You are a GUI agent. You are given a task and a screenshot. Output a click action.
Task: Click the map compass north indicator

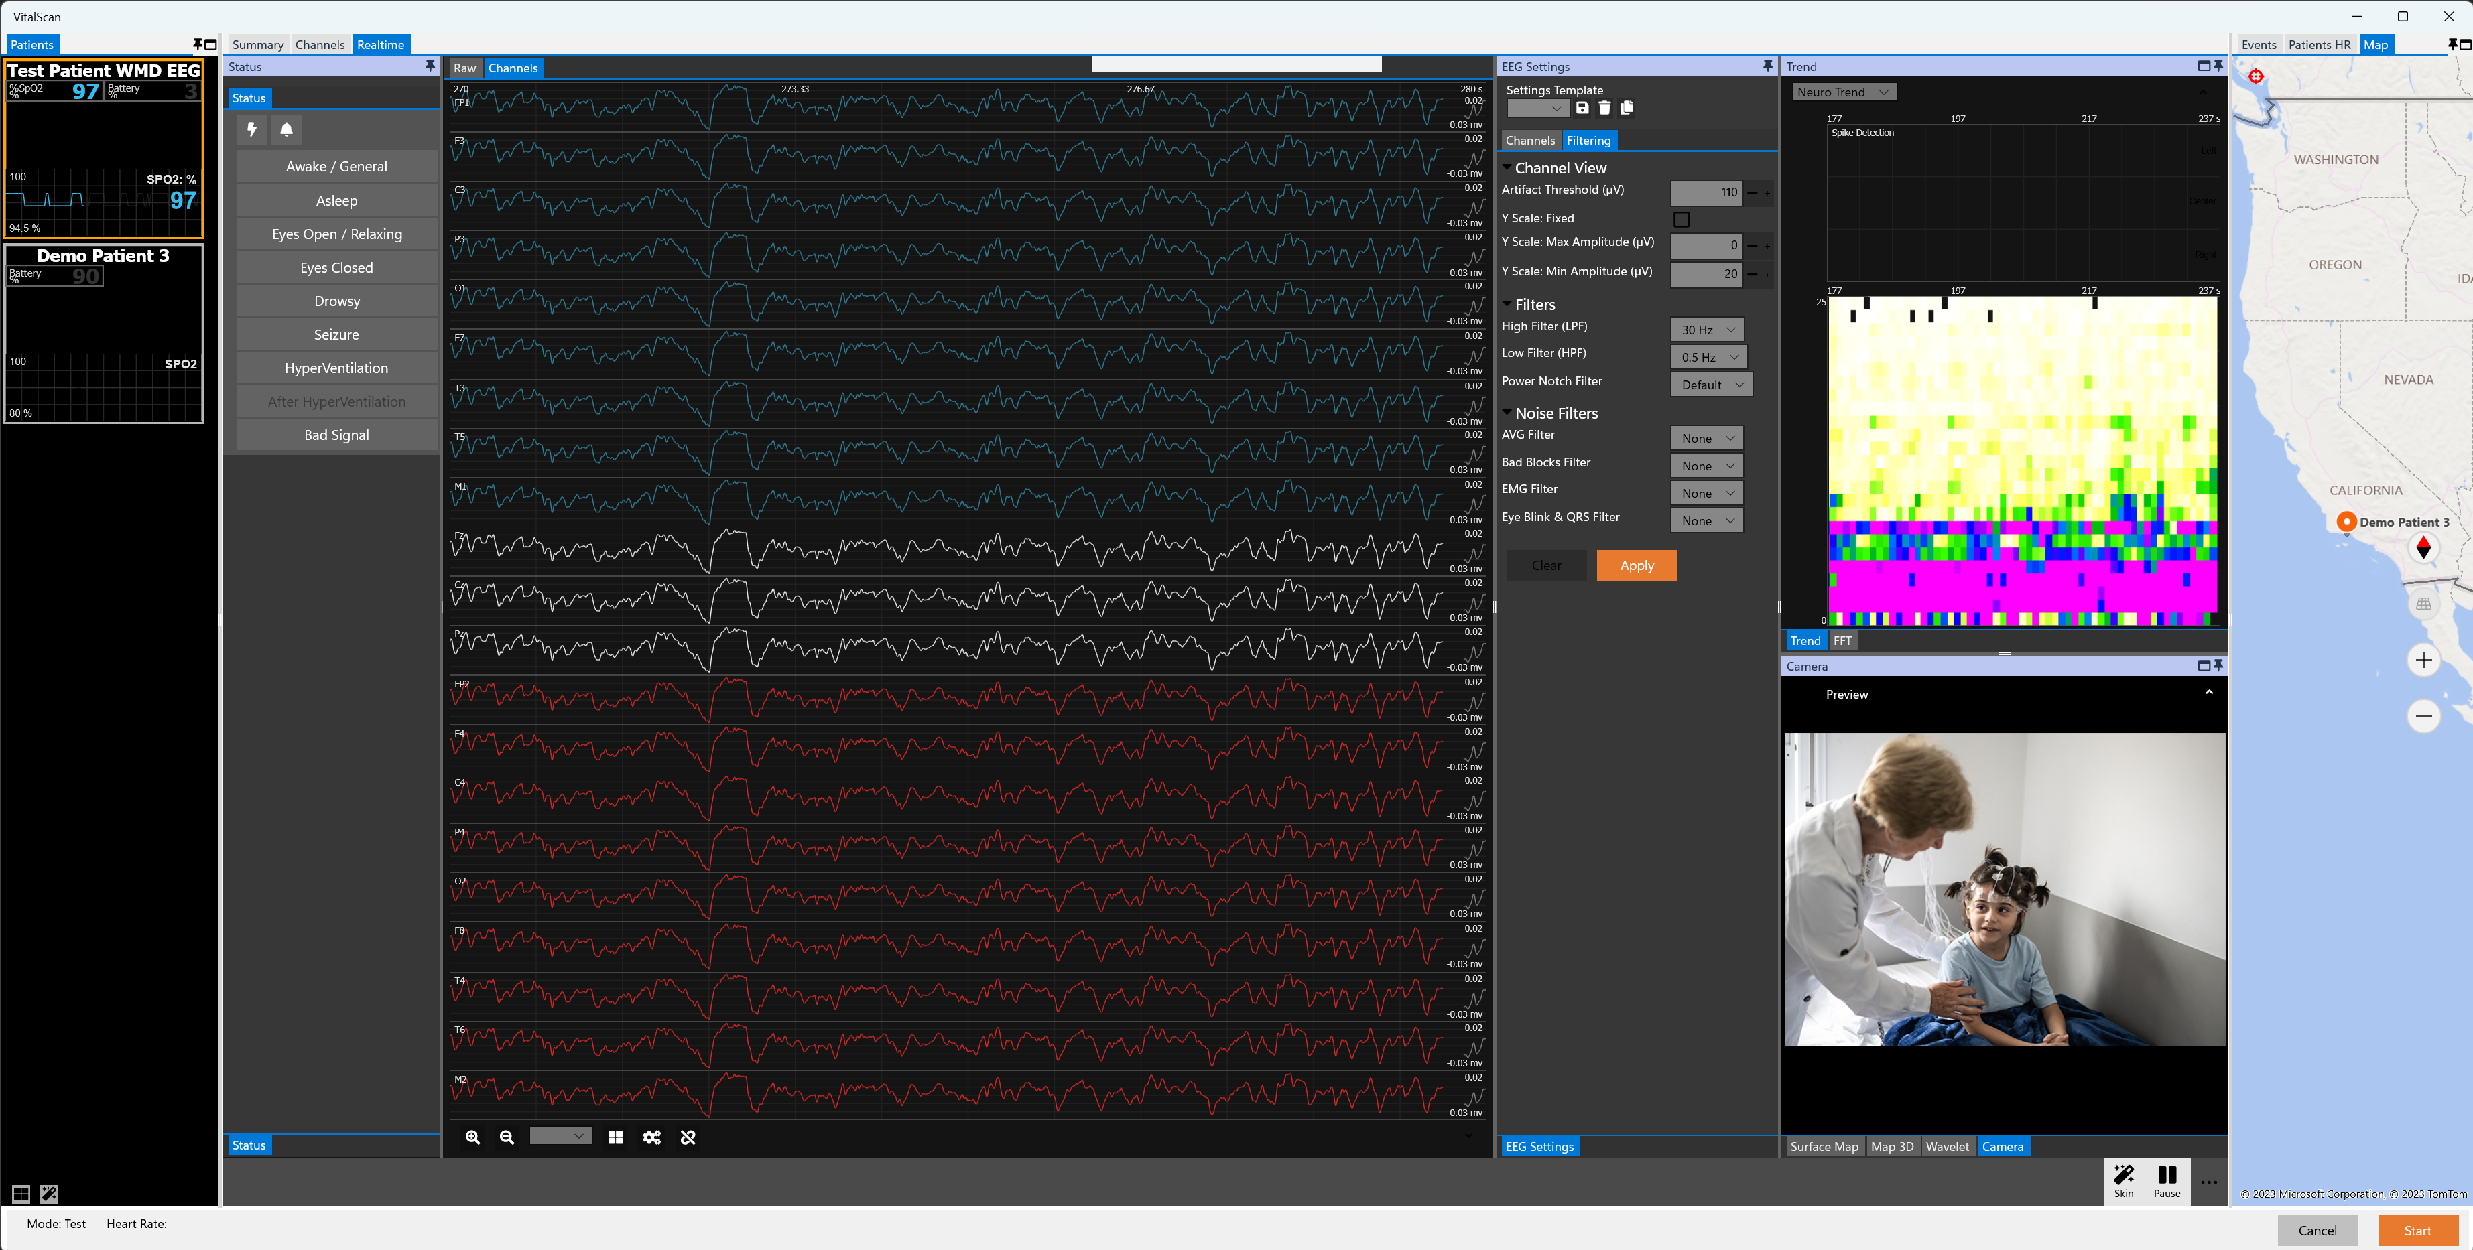pyautogui.click(x=2424, y=548)
